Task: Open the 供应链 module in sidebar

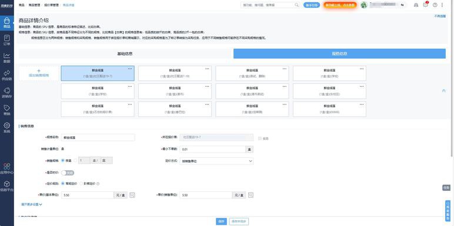Action: point(7,75)
